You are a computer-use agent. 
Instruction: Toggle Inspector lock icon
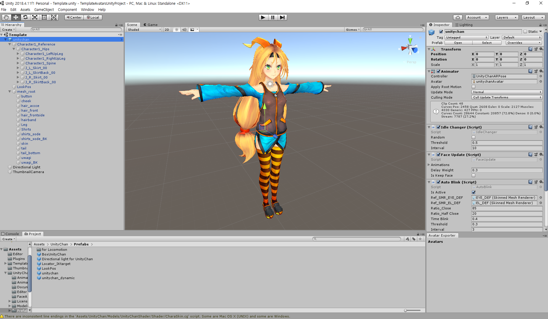[540, 25]
